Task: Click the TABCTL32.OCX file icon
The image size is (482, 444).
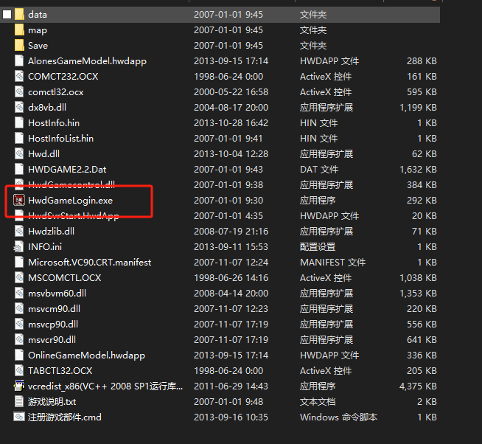Action: coord(19,370)
